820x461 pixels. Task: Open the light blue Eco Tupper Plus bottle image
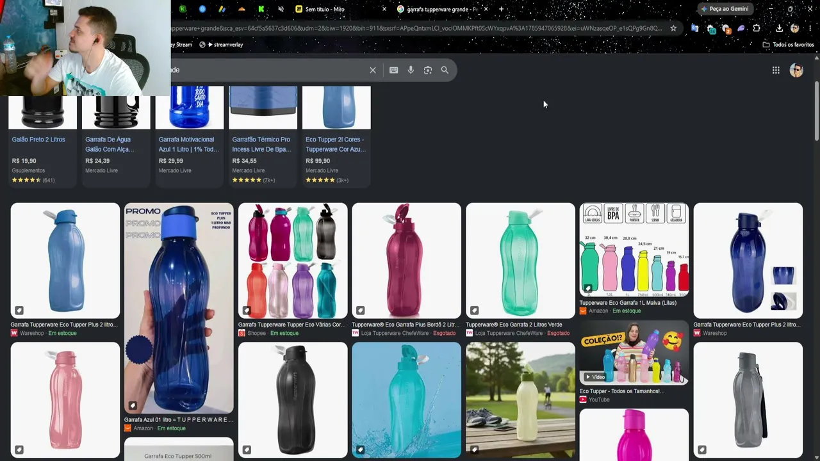click(x=65, y=261)
